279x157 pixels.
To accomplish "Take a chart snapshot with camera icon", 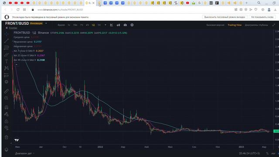I will (125, 25).
